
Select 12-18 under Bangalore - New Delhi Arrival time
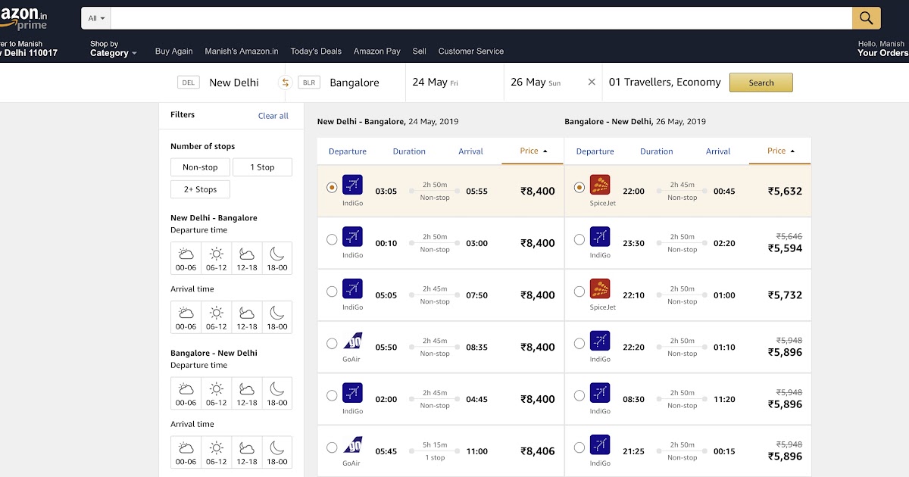coord(247,452)
